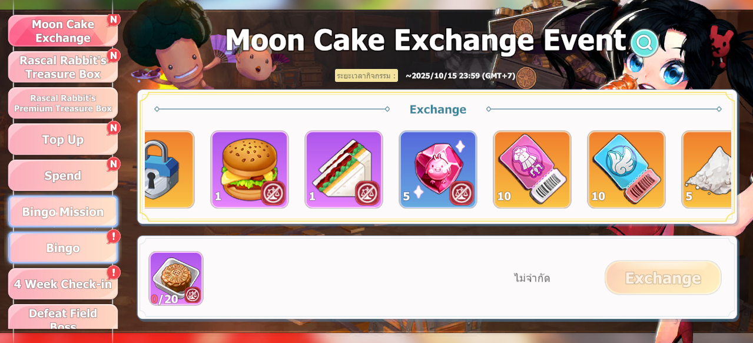Select the sandwich exchange item
The image size is (753, 343).
point(344,170)
